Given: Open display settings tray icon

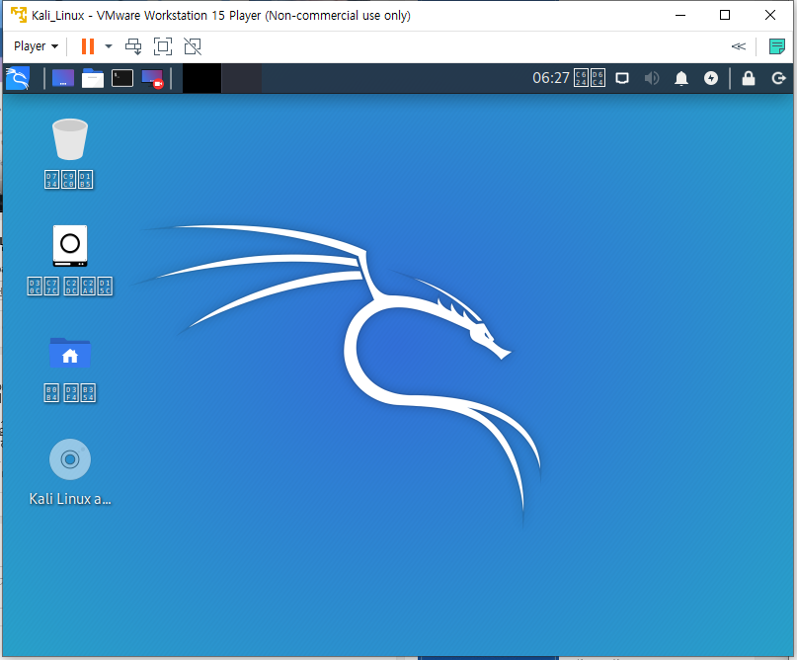Looking at the screenshot, I should click(622, 78).
